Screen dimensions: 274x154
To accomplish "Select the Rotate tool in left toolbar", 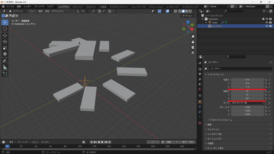I will [x=5, y=41].
